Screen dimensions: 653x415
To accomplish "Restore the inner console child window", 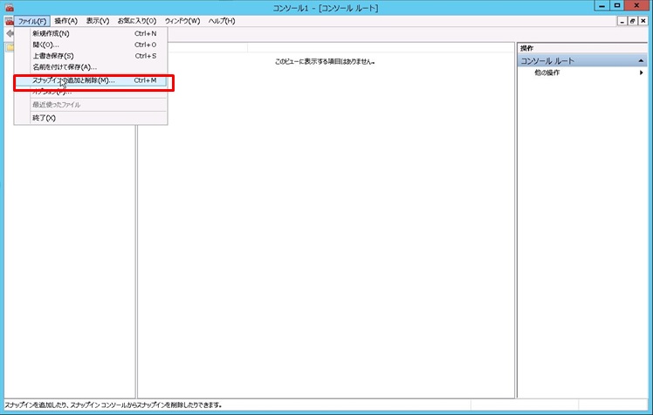I will [633, 20].
